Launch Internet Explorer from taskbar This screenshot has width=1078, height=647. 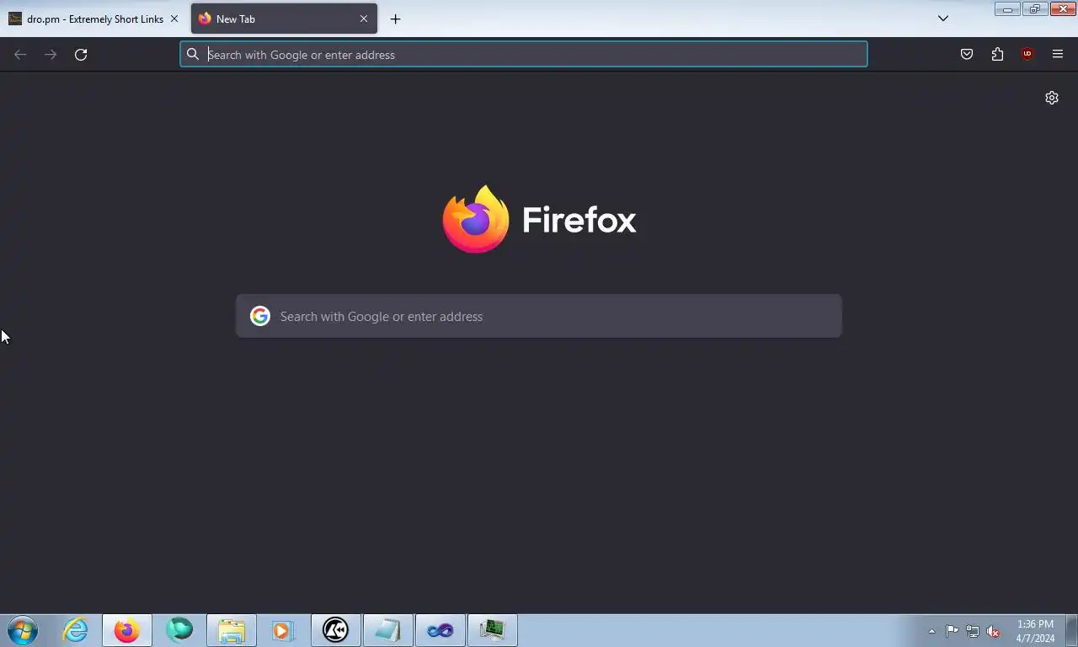[75, 630]
